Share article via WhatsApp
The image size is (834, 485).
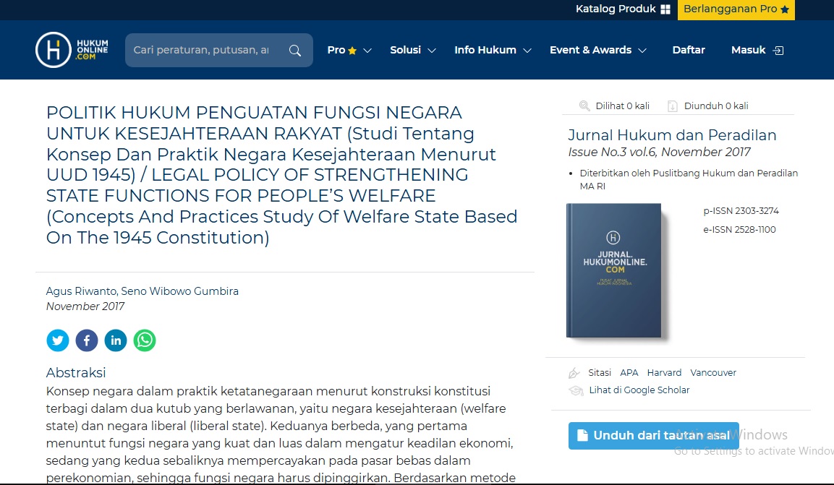[x=145, y=340]
